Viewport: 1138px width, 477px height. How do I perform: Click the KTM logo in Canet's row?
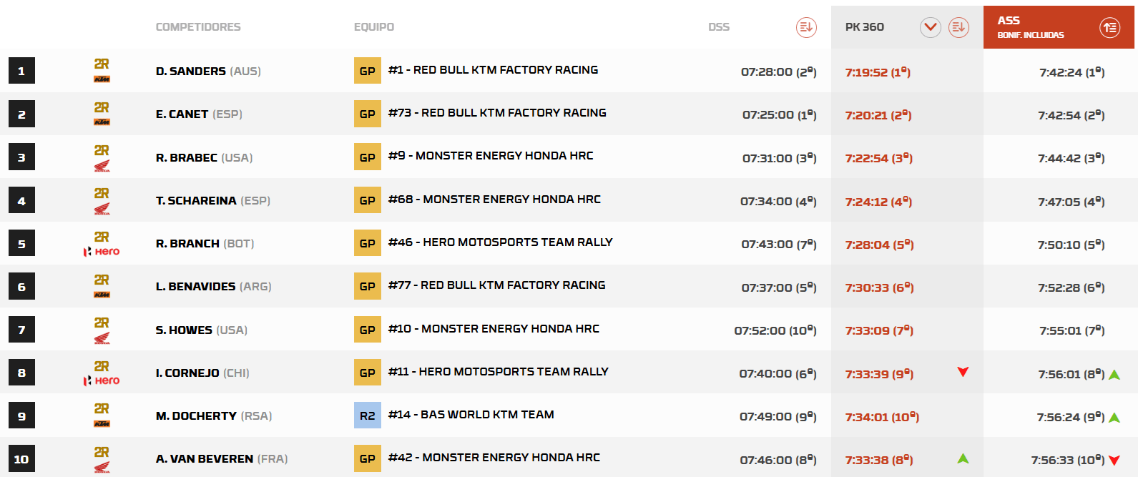(x=102, y=122)
